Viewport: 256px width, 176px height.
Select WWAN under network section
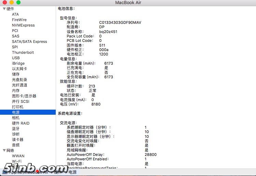[x=18, y=156]
